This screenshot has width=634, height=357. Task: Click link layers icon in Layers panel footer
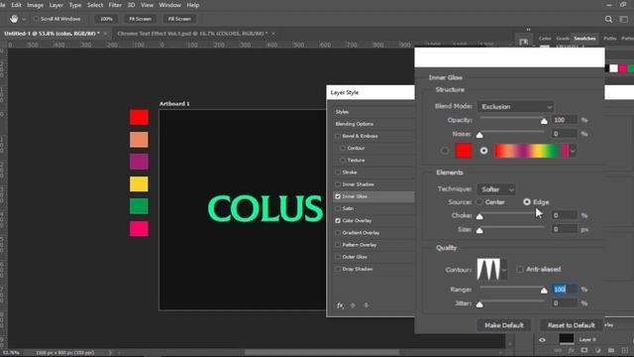click(x=558, y=350)
